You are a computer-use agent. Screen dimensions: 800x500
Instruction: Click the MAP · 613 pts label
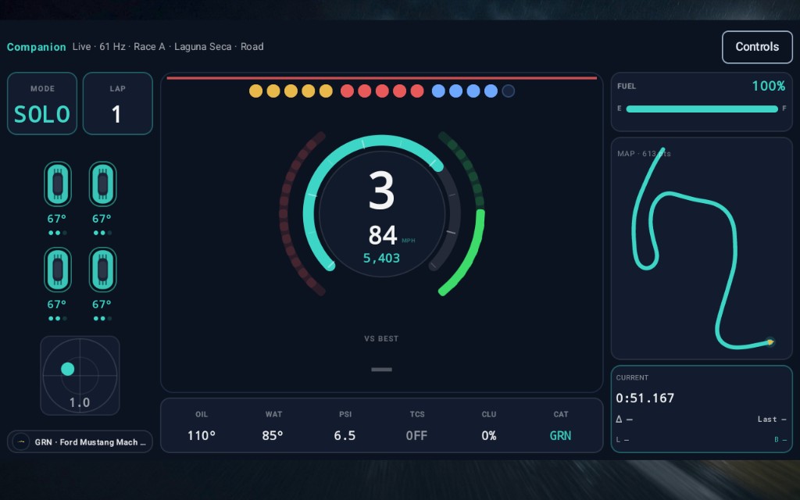coord(644,154)
